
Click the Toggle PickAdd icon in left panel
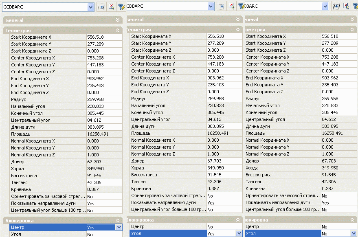point(102,7)
